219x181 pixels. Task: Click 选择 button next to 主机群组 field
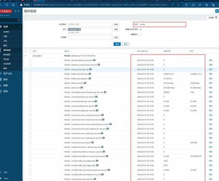pos(116,24)
